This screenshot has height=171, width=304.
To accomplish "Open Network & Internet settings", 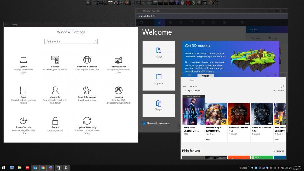I will pos(87,62).
